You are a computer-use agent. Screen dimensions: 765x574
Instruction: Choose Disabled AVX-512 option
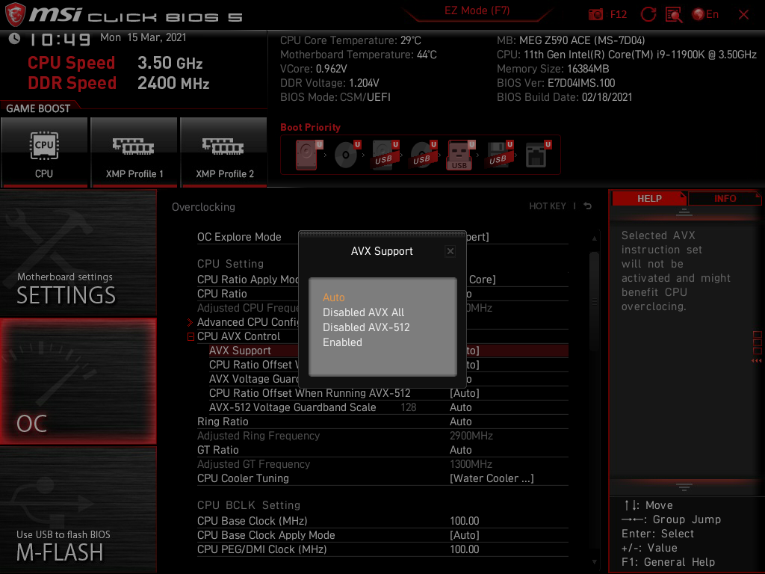pos(366,327)
